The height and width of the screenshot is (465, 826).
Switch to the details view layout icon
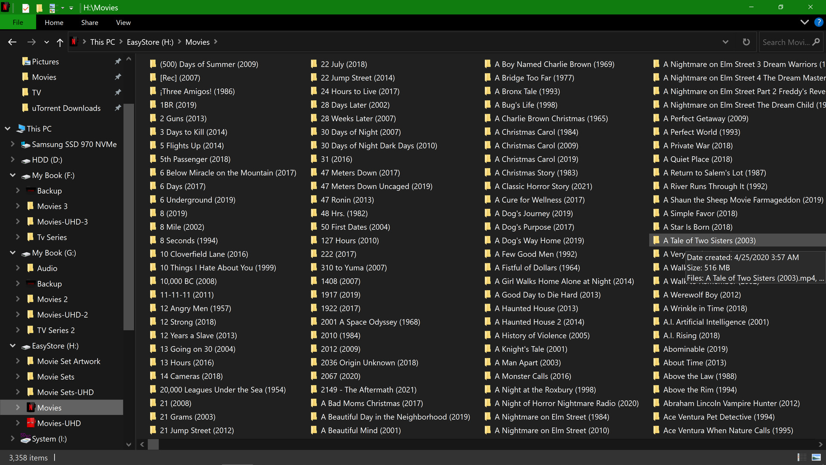[x=801, y=457]
